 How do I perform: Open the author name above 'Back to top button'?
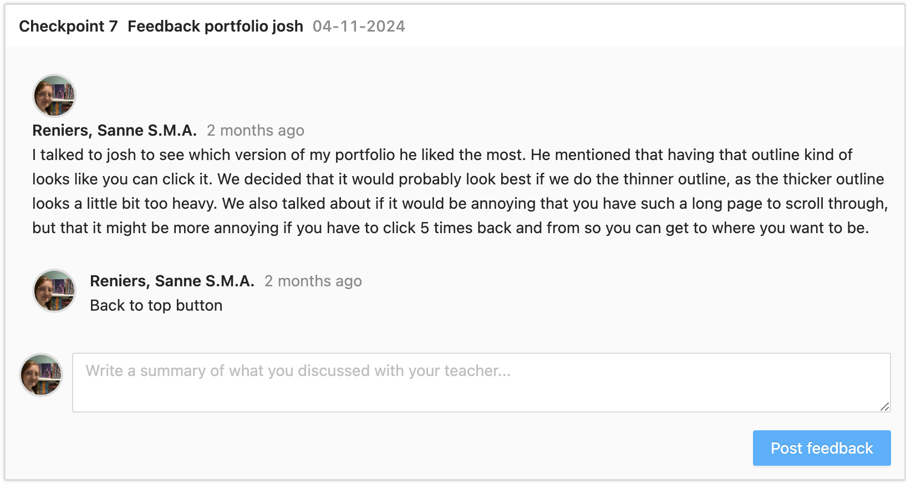(172, 281)
